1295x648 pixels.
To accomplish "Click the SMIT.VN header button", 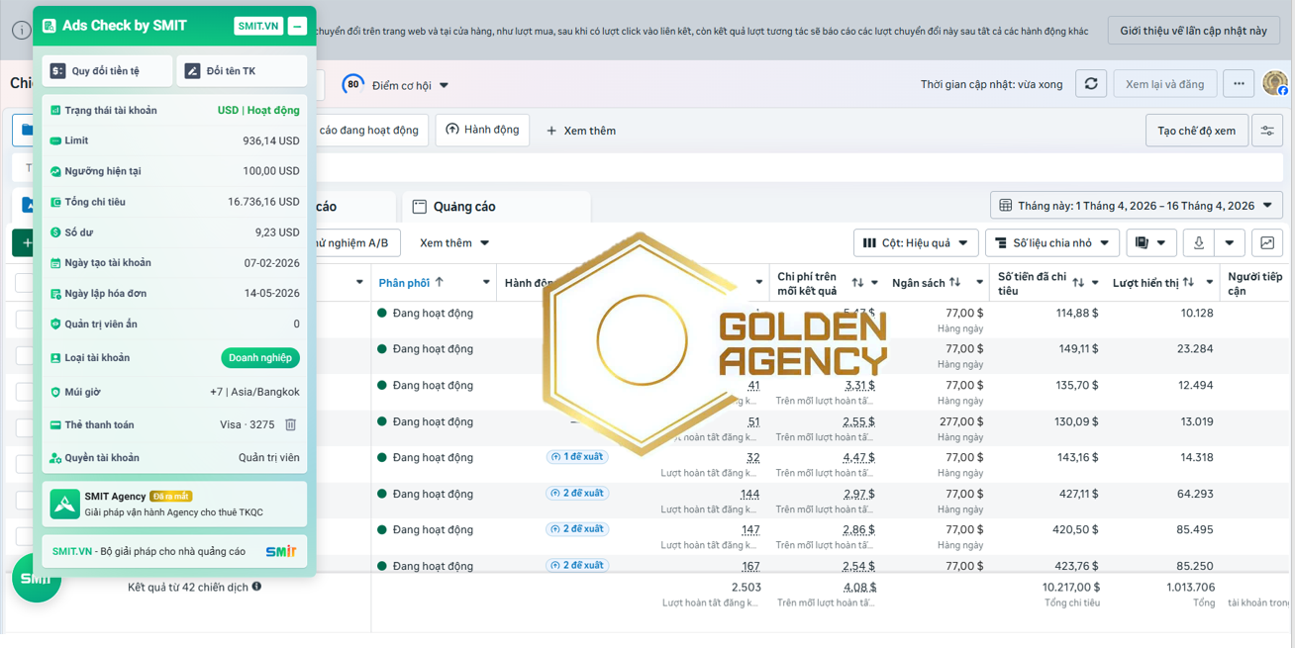I will pos(258,26).
